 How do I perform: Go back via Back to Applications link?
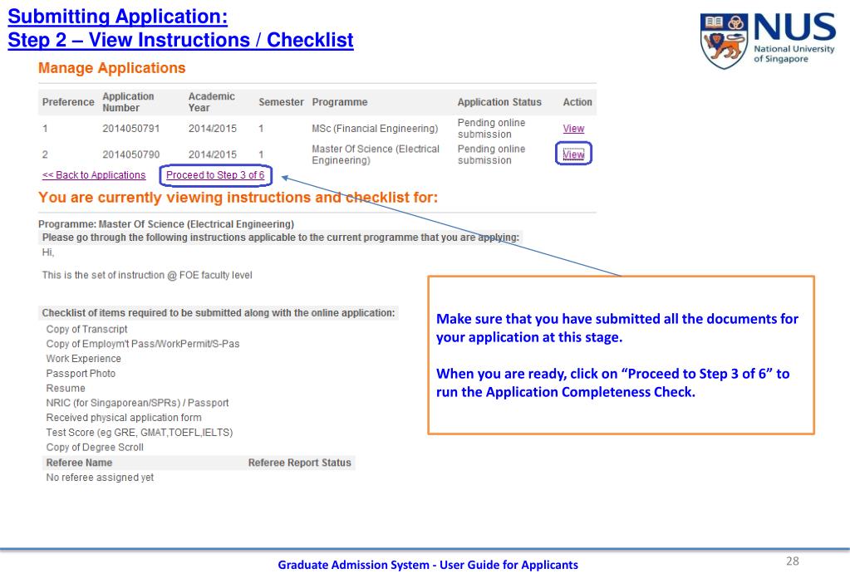tap(94, 175)
